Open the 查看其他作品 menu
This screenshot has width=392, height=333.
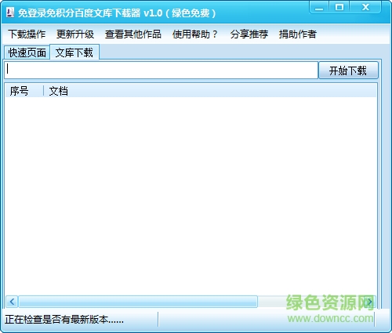(x=133, y=34)
